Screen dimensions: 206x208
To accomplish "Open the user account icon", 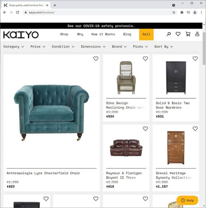I will (197, 34).
